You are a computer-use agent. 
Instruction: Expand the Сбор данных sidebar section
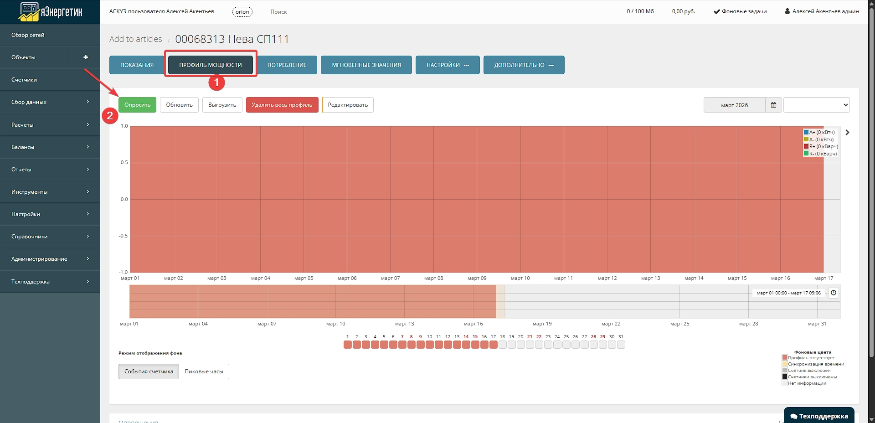(50, 102)
